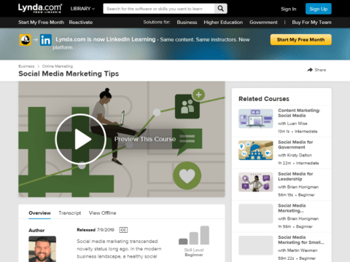
Task: Click the closed captions CC icon
Action: point(123,230)
